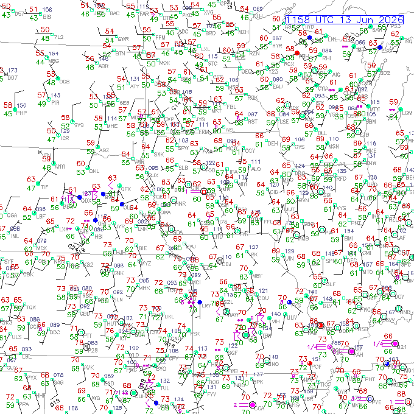Select the green filled station dot at LDM

click(401, 110)
